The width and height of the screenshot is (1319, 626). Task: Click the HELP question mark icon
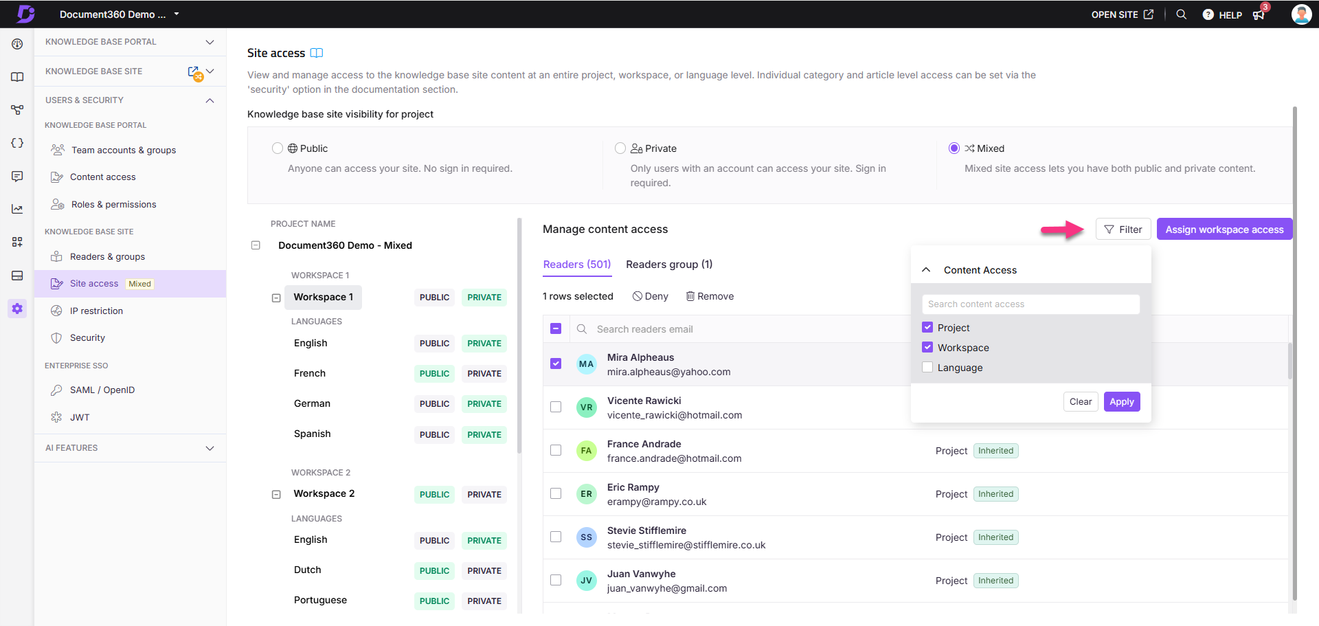pyautogui.click(x=1208, y=14)
